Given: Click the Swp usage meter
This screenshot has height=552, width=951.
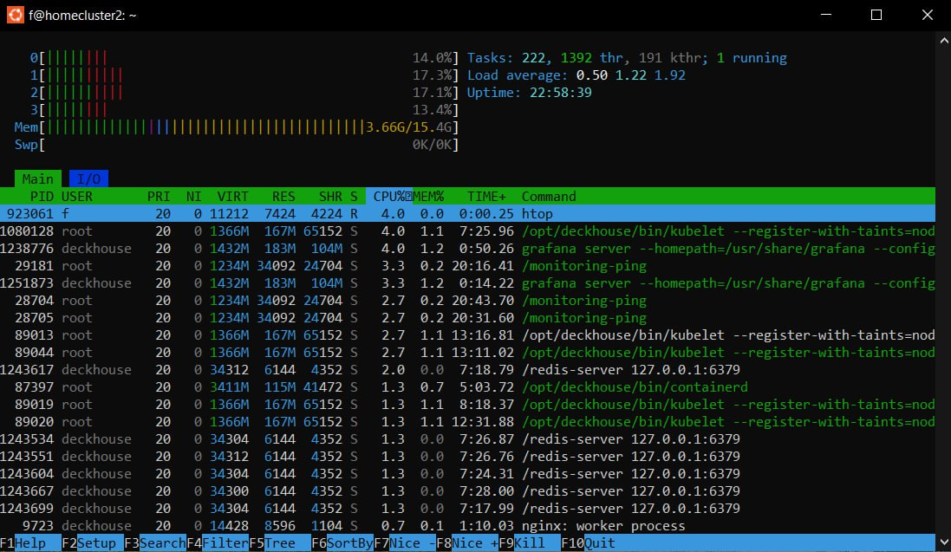Looking at the screenshot, I should click(237, 145).
